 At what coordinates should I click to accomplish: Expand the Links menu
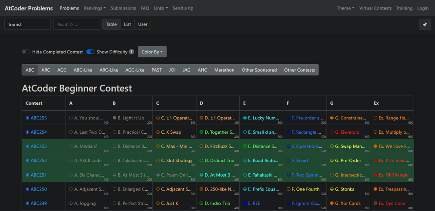pos(161,8)
